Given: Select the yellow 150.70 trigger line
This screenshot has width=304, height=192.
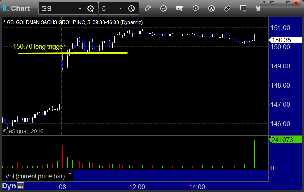Looking at the screenshot, I should point(73,53).
